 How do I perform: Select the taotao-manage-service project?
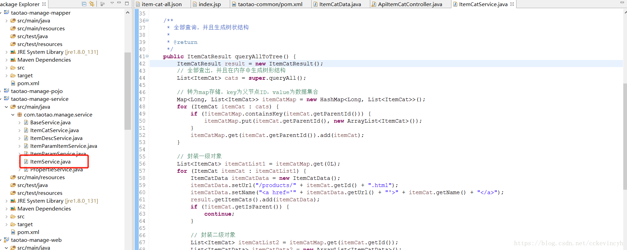pos(40,99)
